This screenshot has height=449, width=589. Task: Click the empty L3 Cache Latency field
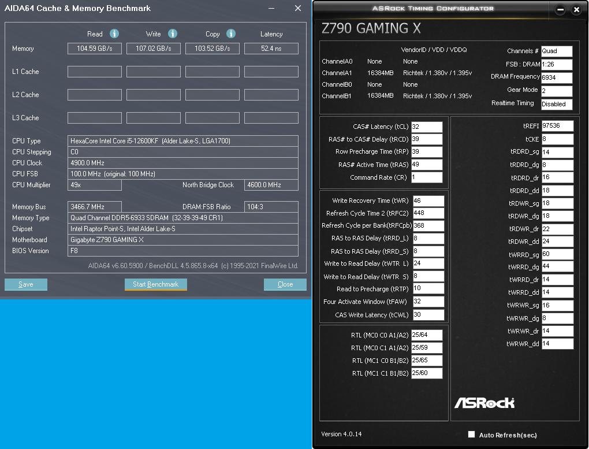pyautogui.click(x=271, y=118)
